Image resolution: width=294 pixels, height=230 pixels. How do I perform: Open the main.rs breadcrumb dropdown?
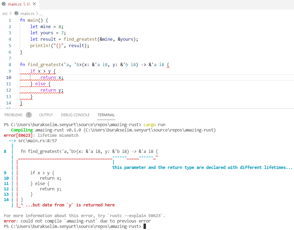(27, 13)
